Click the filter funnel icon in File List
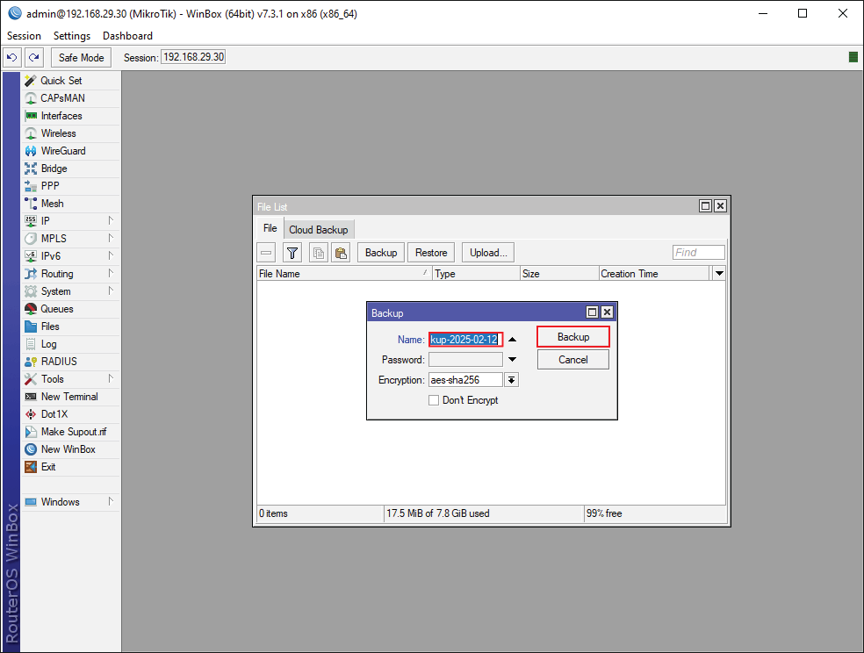Screen dimensions: 864x653 [x=292, y=252]
